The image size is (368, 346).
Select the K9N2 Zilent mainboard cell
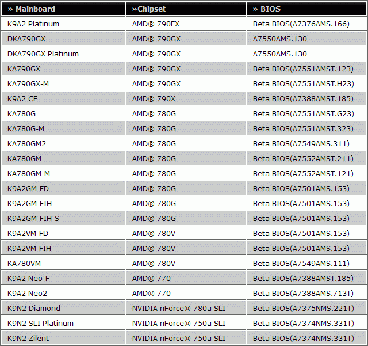pyautogui.click(x=28, y=339)
